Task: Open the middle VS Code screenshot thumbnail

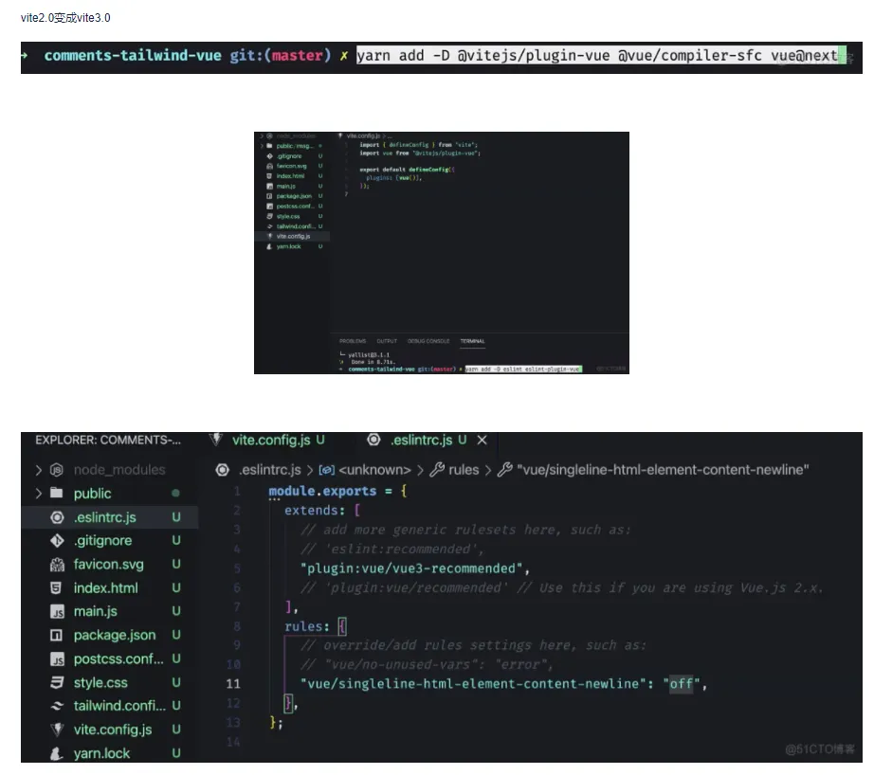Action: [442, 253]
